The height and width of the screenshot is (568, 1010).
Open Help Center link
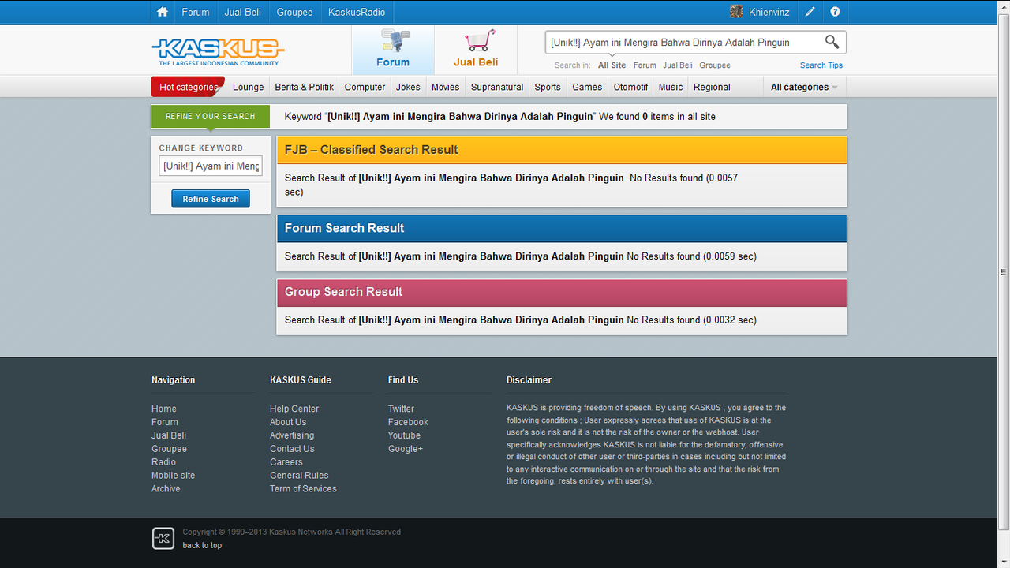294,409
